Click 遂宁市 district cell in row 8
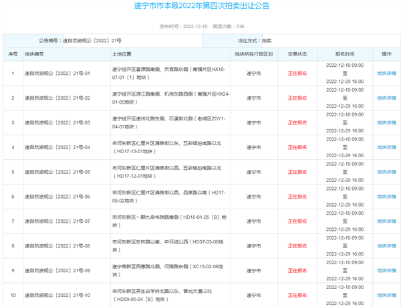 pyautogui.click(x=254, y=246)
